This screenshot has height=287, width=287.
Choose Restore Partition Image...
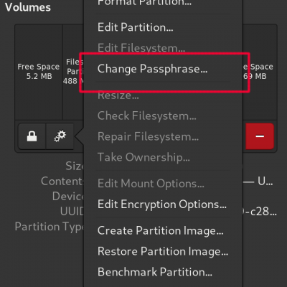[x=163, y=251]
